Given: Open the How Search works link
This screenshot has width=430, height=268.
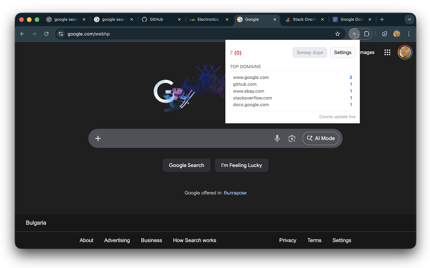Looking at the screenshot, I should tap(195, 240).
